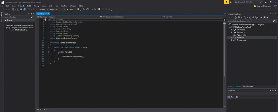Open the Any CPU platform dropdown
Viewport: 278px width, 112px height.
[57, 9]
